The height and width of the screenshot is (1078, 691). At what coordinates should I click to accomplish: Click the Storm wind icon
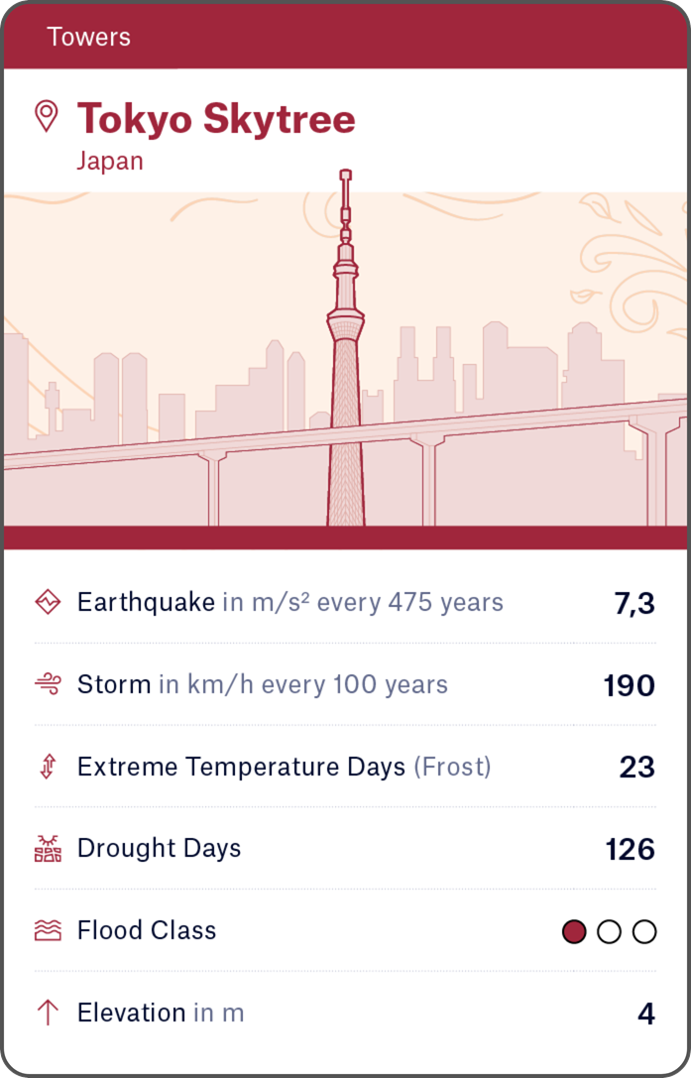pyautogui.click(x=48, y=684)
